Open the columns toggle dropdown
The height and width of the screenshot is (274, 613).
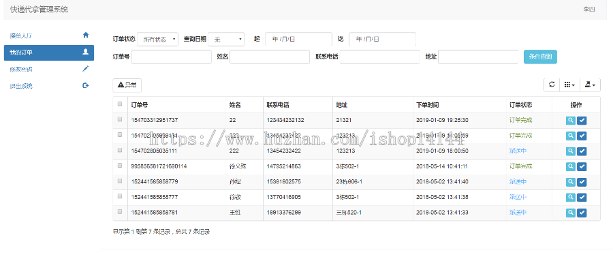(x=569, y=85)
